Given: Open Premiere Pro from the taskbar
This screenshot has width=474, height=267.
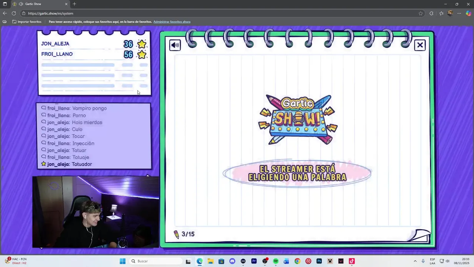Looking at the screenshot, I should (254, 261).
